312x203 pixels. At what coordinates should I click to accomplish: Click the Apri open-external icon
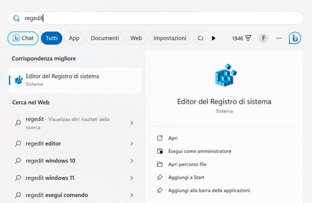tap(160, 138)
